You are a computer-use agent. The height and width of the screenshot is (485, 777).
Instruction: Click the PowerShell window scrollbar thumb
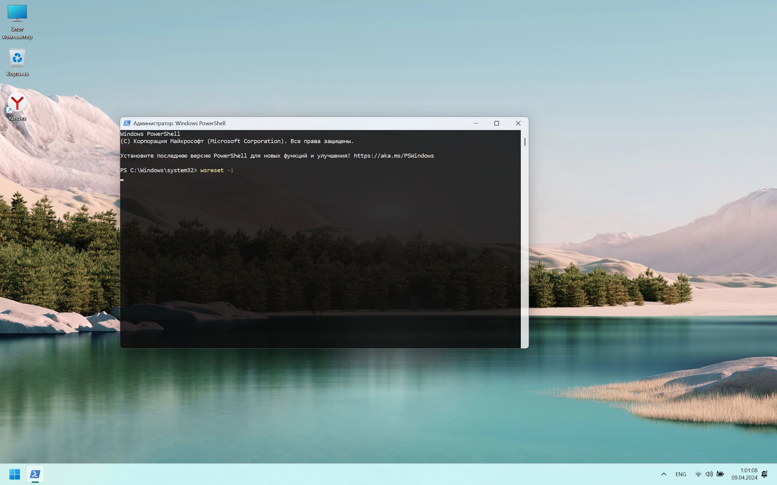pos(525,142)
